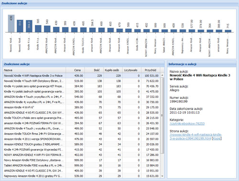Click the table scrollbar up arrow

click(x=162, y=75)
